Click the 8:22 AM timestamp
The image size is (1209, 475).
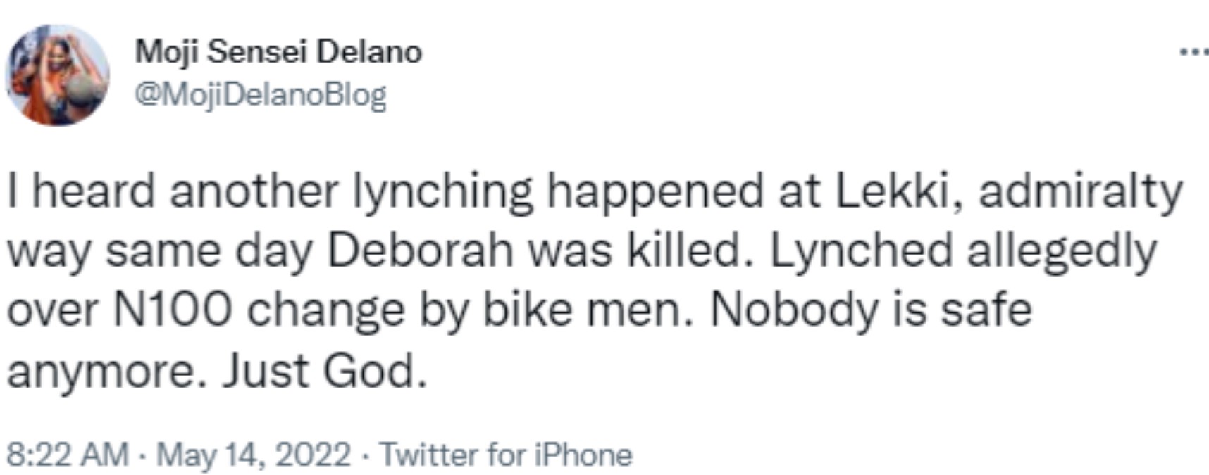[x=68, y=454]
